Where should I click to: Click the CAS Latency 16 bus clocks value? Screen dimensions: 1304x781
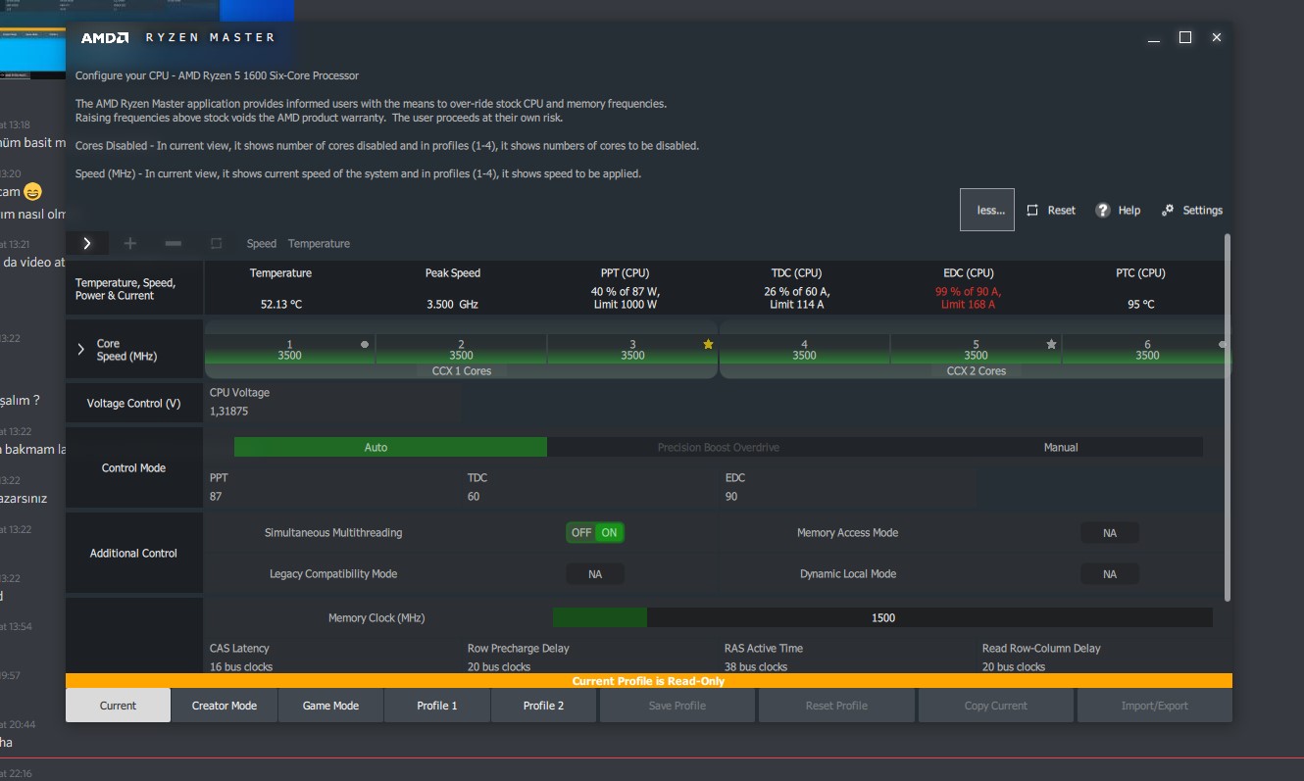click(x=241, y=666)
